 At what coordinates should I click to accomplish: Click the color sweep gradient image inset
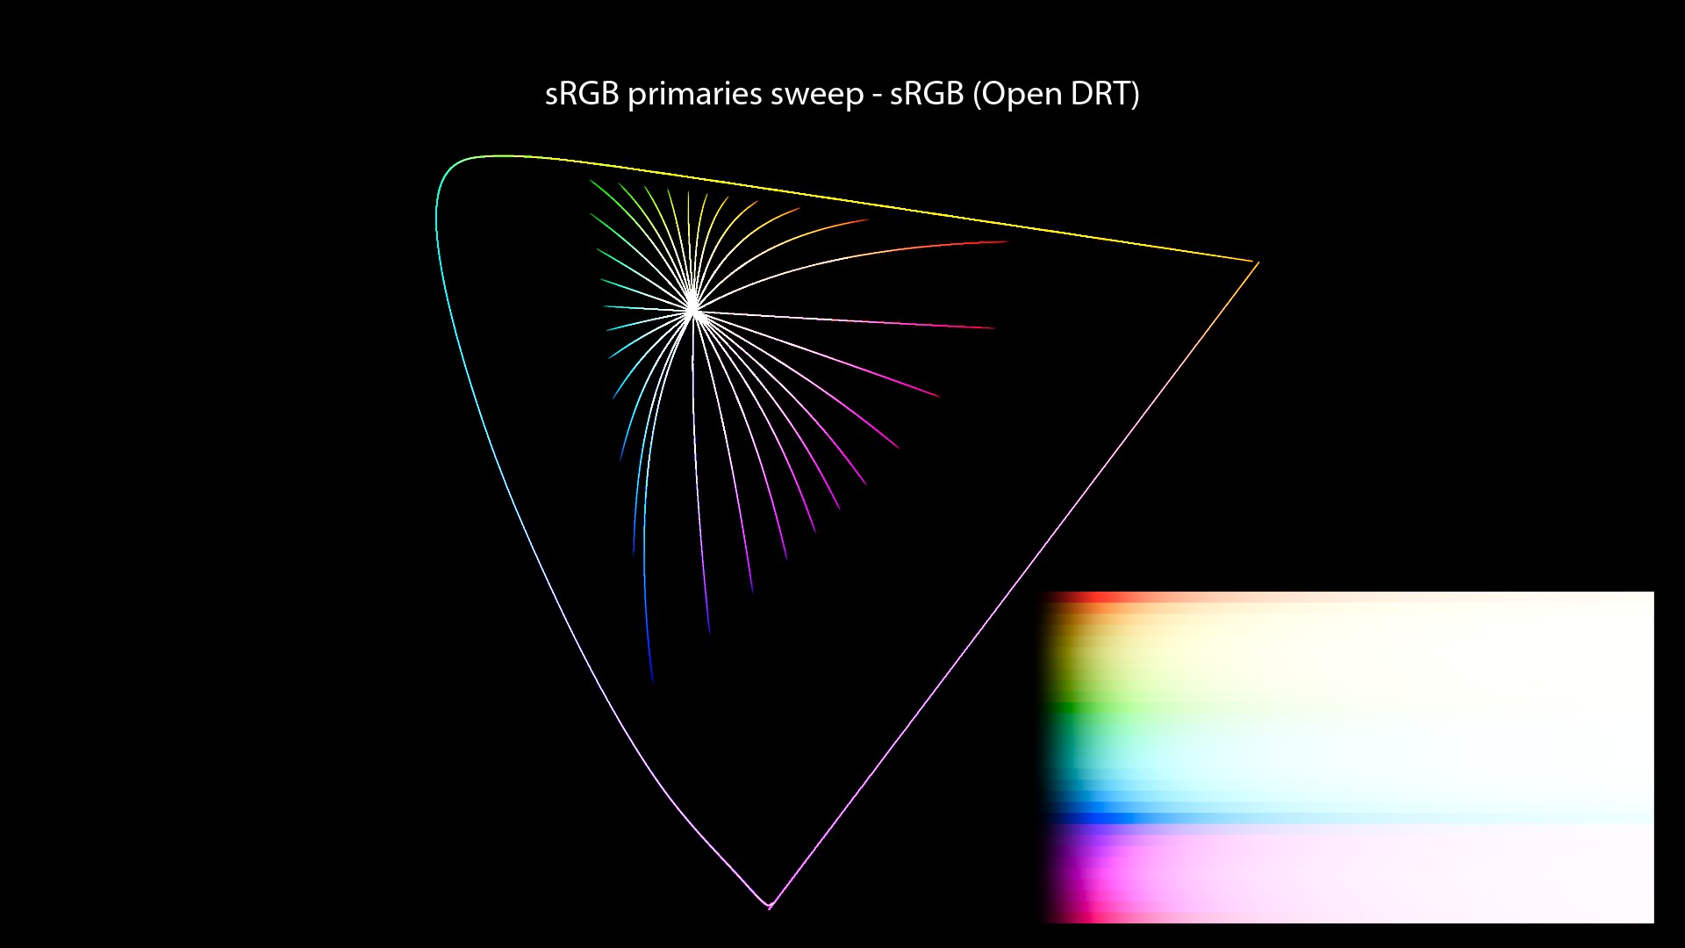point(1347,757)
